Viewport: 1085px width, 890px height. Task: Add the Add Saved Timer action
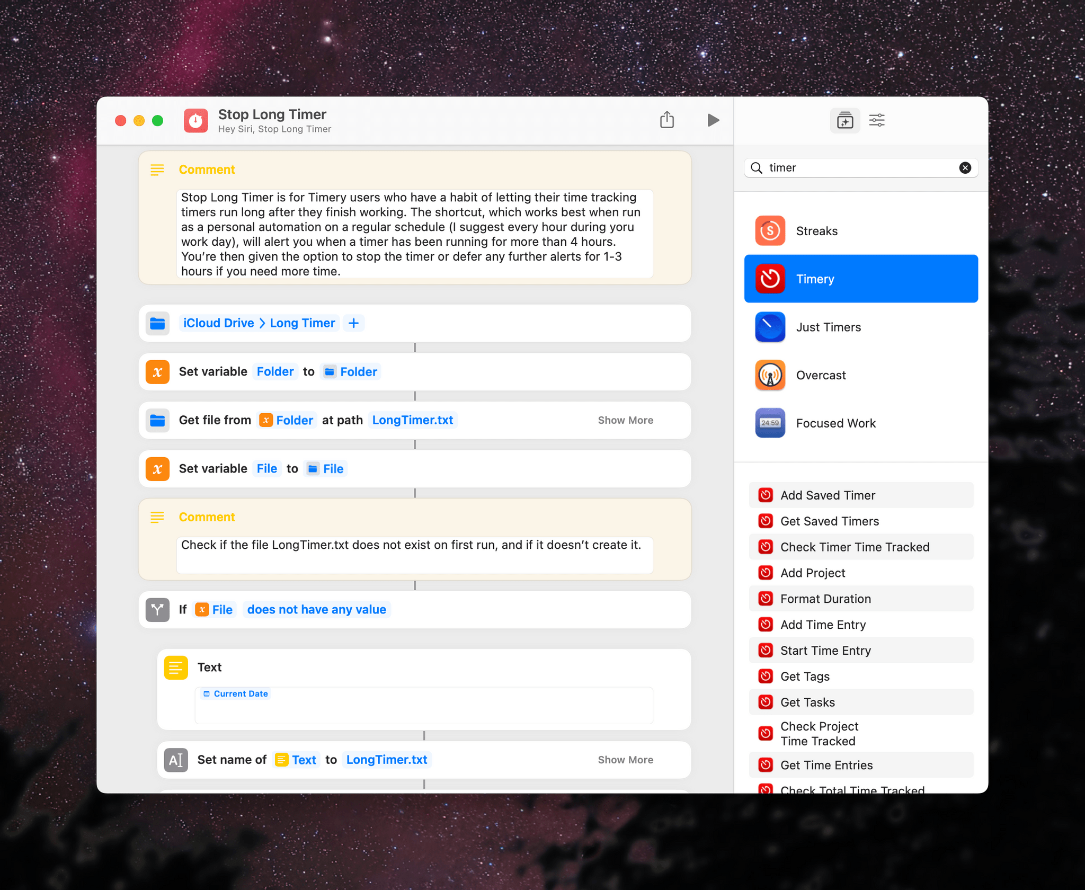pos(861,495)
